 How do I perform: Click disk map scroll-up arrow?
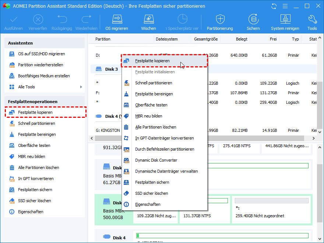pyautogui.click(x=320, y=148)
